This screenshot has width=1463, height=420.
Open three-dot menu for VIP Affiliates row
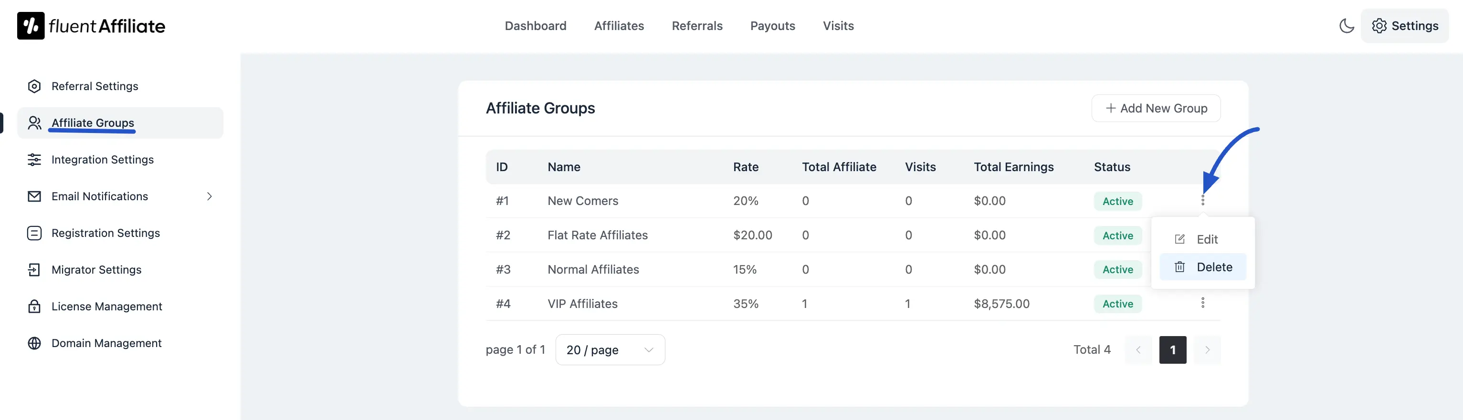[1202, 303]
